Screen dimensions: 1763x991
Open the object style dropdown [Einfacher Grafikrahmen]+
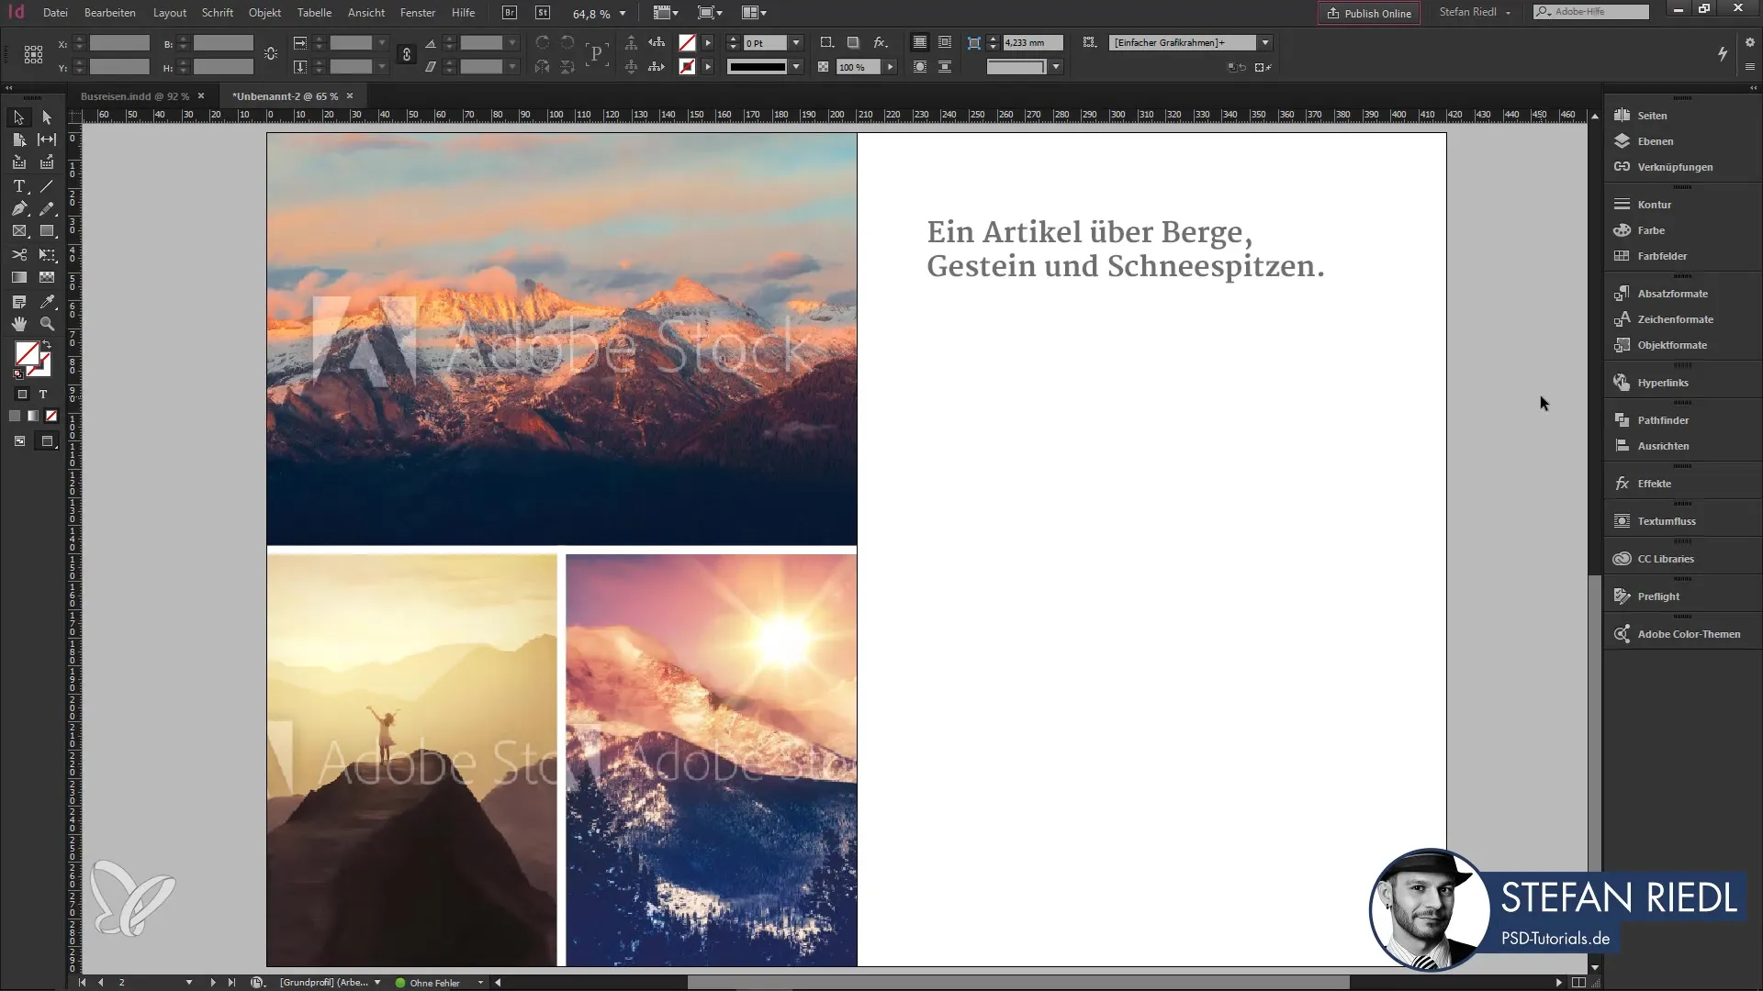(1265, 43)
